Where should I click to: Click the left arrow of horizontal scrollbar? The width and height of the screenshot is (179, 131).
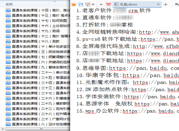(x=3, y=129)
